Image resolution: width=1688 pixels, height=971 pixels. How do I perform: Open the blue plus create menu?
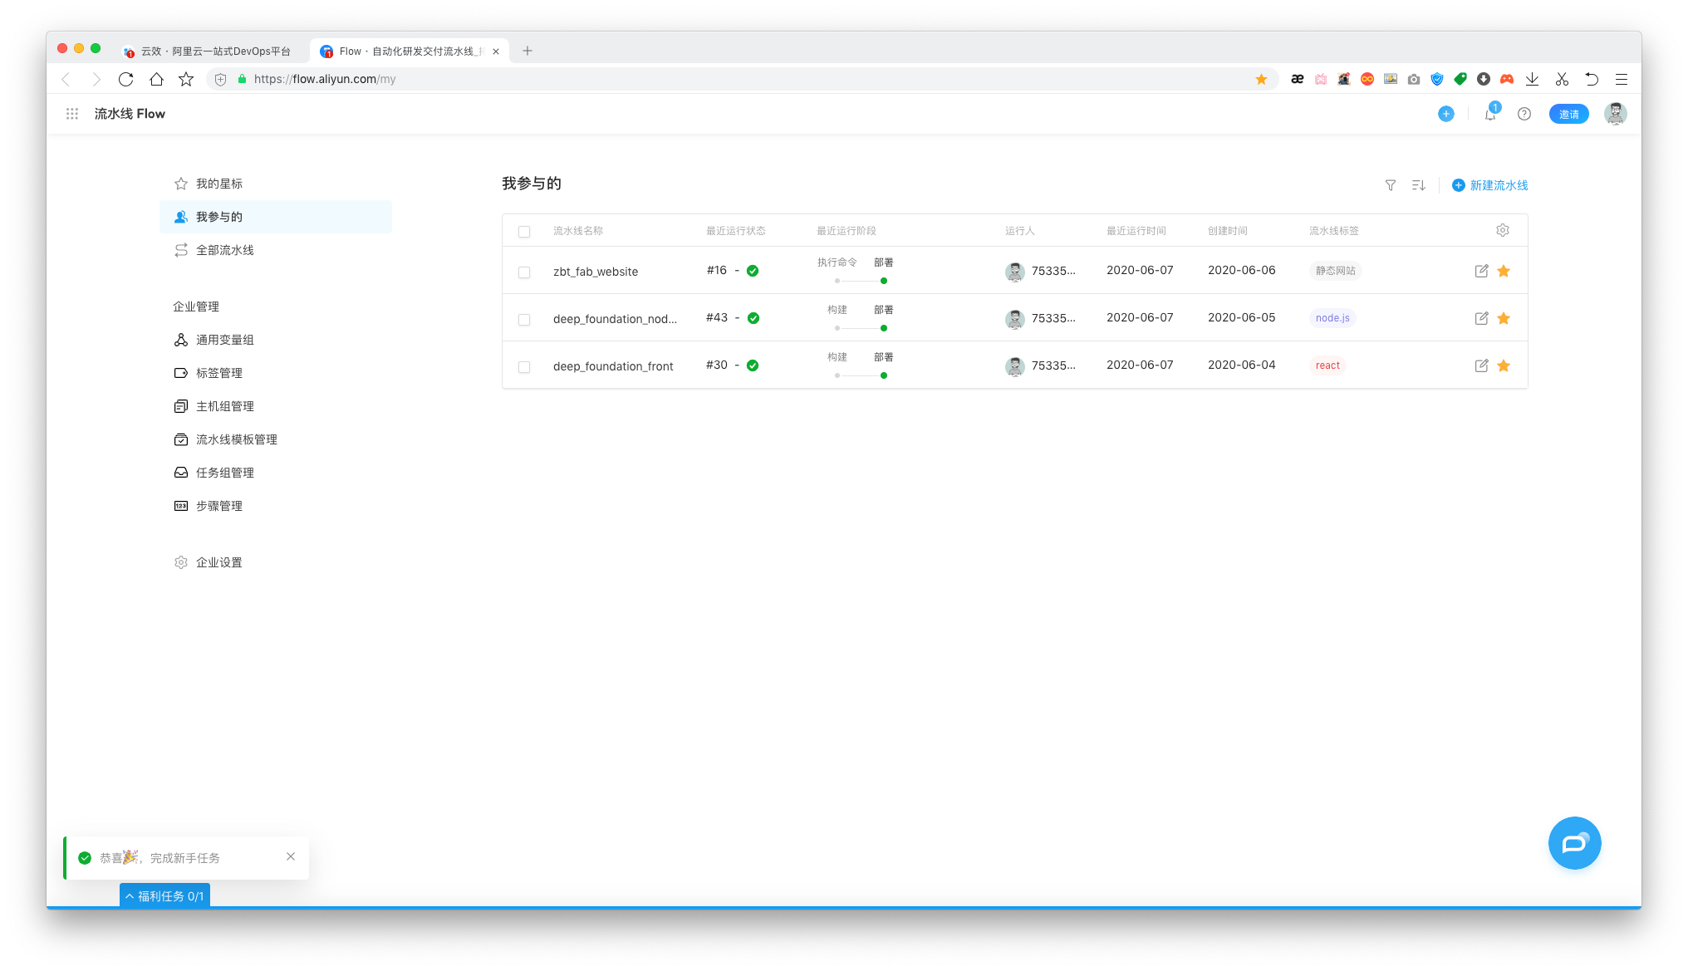click(x=1445, y=114)
